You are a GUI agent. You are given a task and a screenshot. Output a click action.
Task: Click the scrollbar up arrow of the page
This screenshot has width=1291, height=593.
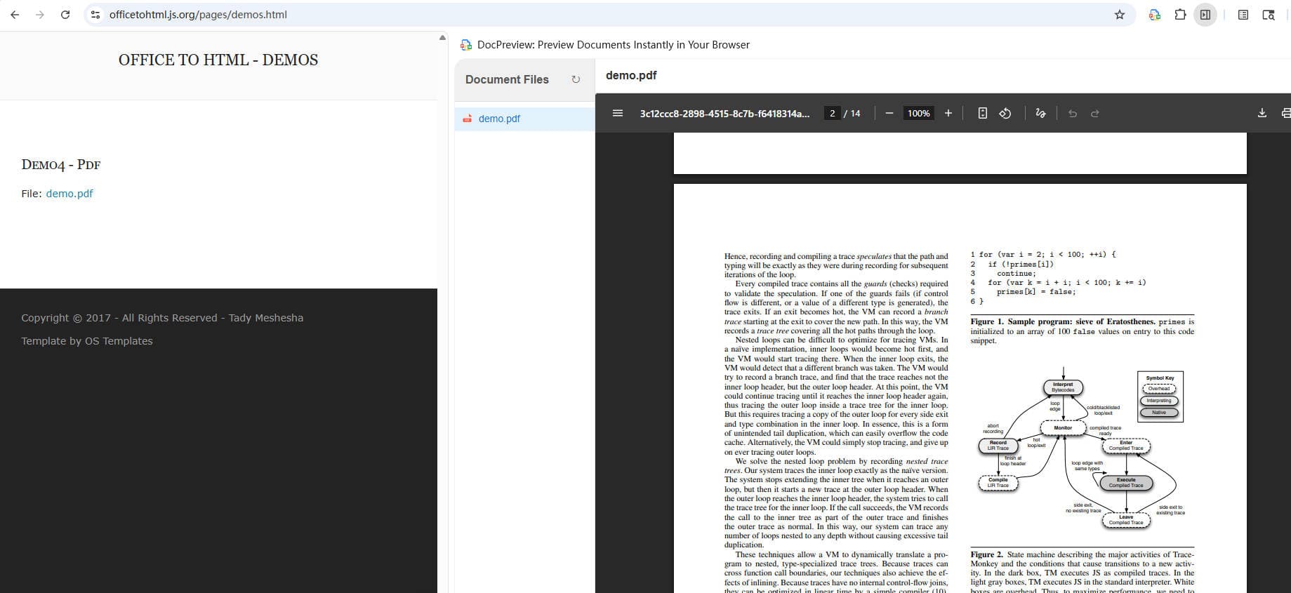pos(442,37)
